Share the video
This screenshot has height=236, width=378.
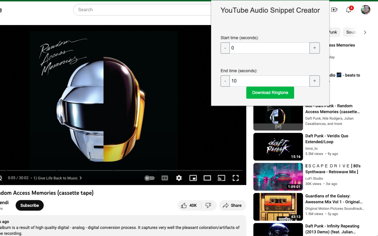pyautogui.click(x=233, y=206)
